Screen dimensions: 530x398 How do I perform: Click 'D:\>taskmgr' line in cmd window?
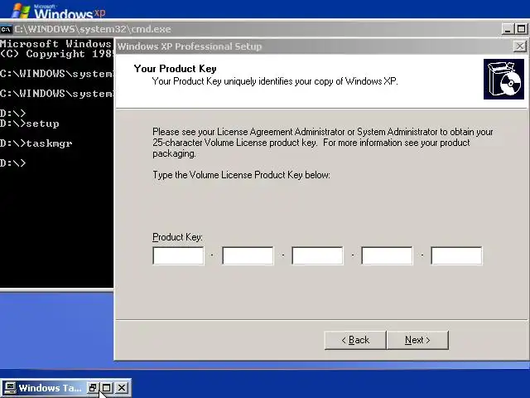[36, 143]
